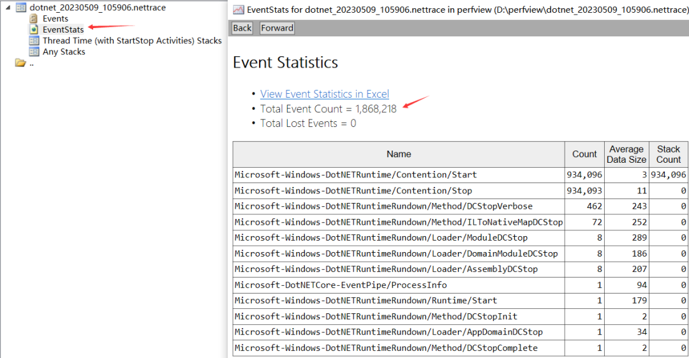Click the Thread Time Stacks icon
This screenshot has width=689, height=358.
point(34,41)
